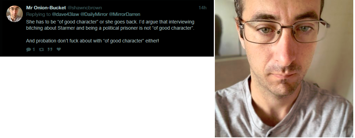Viewport: 355px width, 138px height.
Task: Click the reply count number 1
Action: 34,49
